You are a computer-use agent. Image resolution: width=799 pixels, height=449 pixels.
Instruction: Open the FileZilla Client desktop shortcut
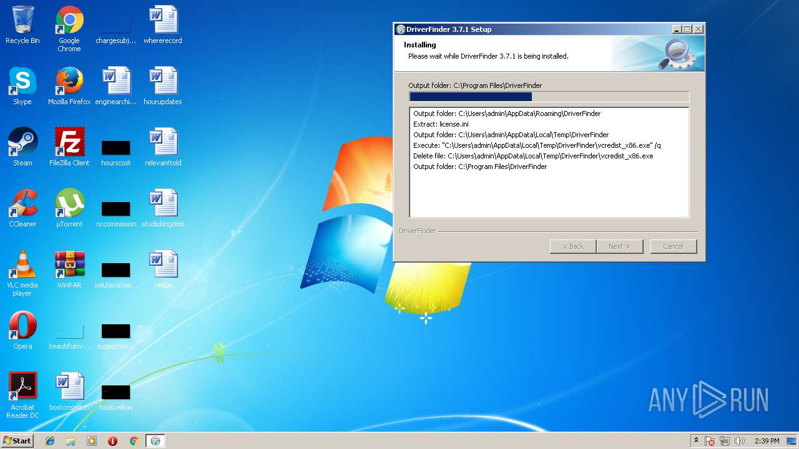click(x=69, y=147)
